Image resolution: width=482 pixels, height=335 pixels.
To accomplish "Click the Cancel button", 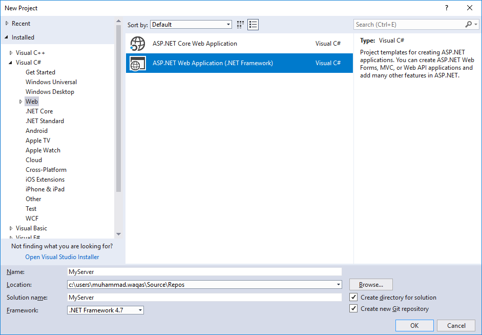I will [456, 325].
